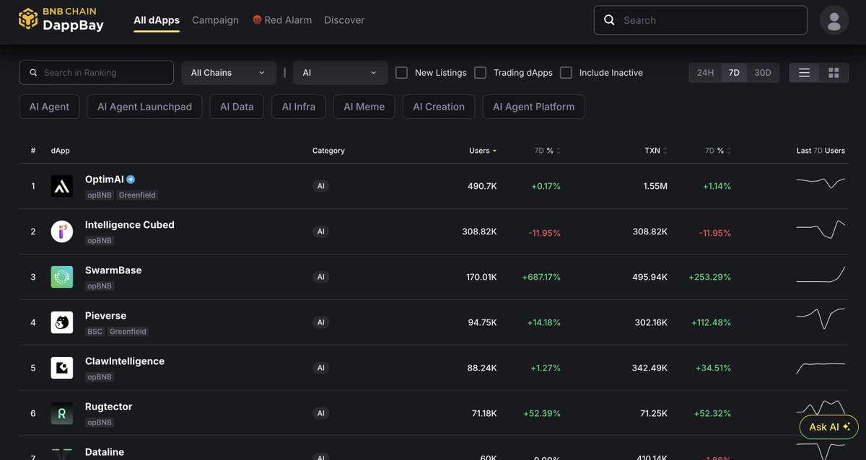Click the SwarmBase app logo
The image size is (866, 460).
coord(62,277)
